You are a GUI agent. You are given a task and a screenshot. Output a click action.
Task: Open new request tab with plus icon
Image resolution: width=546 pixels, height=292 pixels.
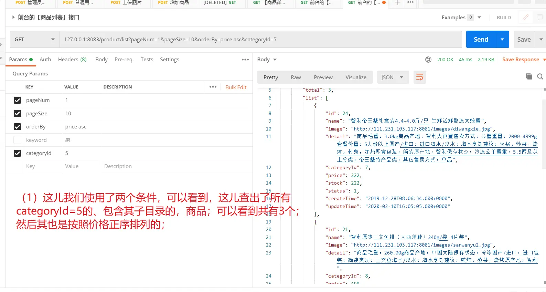(x=397, y=2)
